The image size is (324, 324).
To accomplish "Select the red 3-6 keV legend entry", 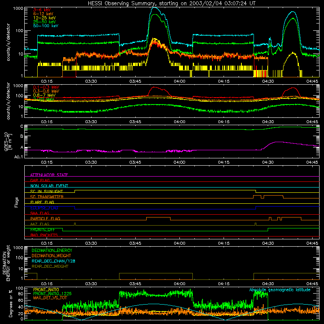I will pos(42,10).
